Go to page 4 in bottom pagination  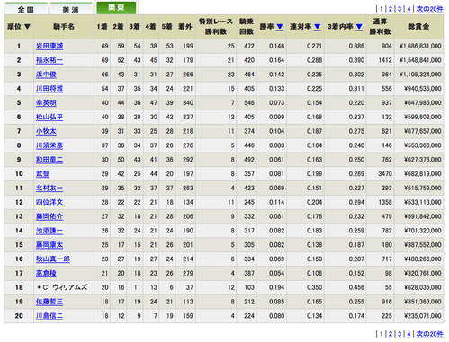(409, 334)
